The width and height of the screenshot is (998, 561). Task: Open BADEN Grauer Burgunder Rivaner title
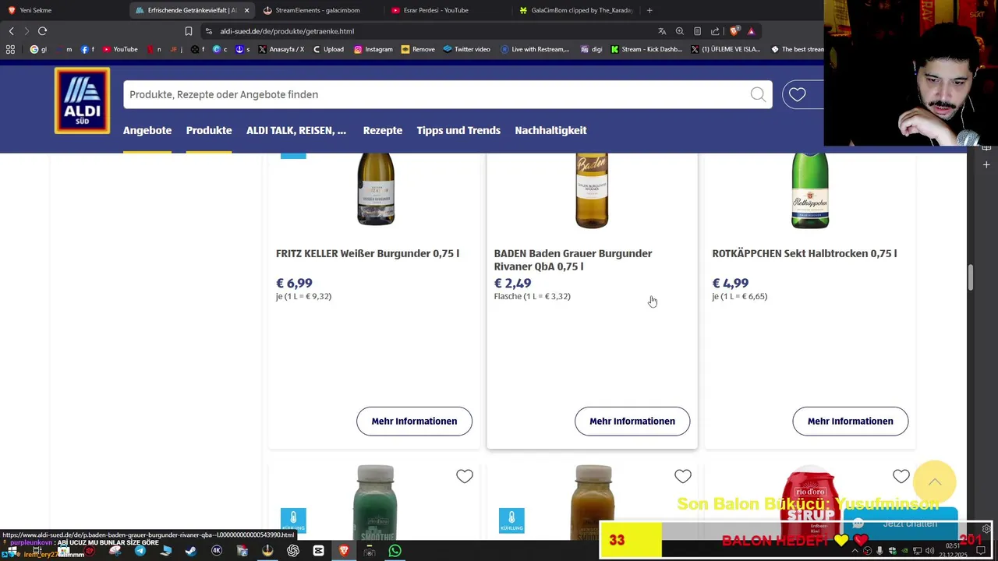click(573, 259)
